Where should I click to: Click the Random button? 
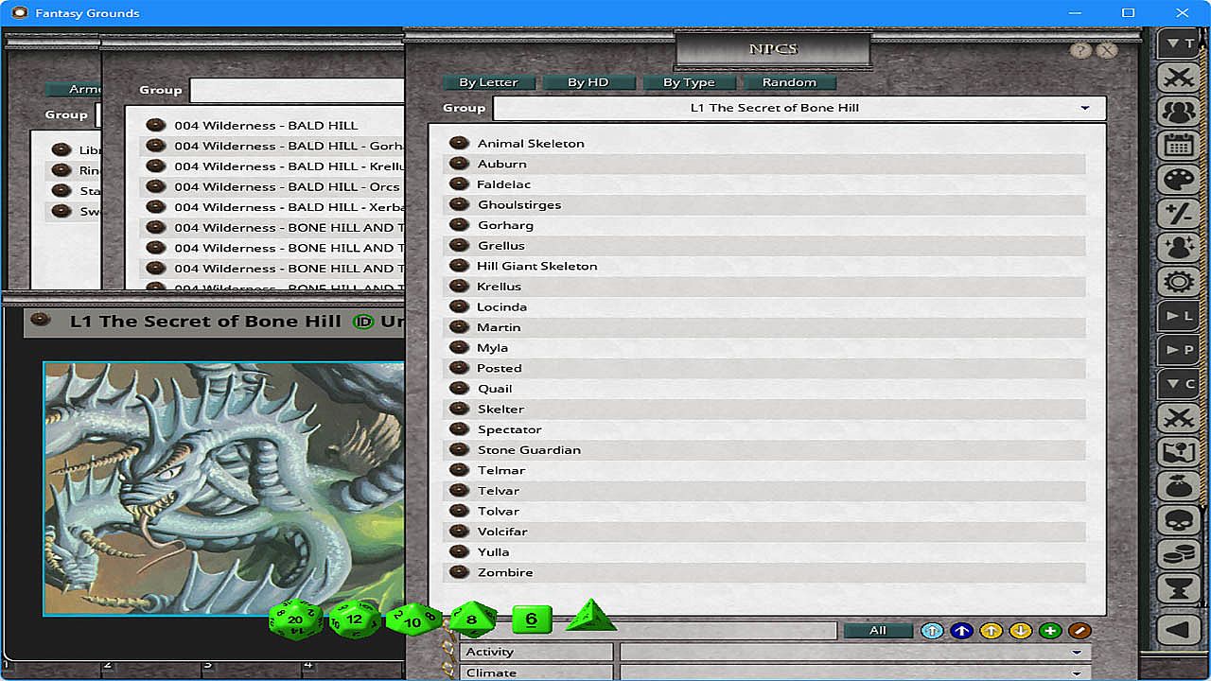tap(789, 82)
